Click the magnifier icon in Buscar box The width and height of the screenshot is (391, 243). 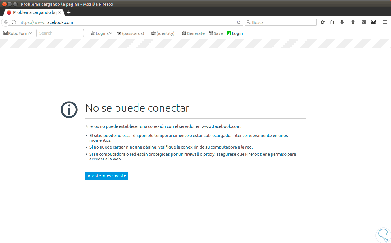click(248, 22)
